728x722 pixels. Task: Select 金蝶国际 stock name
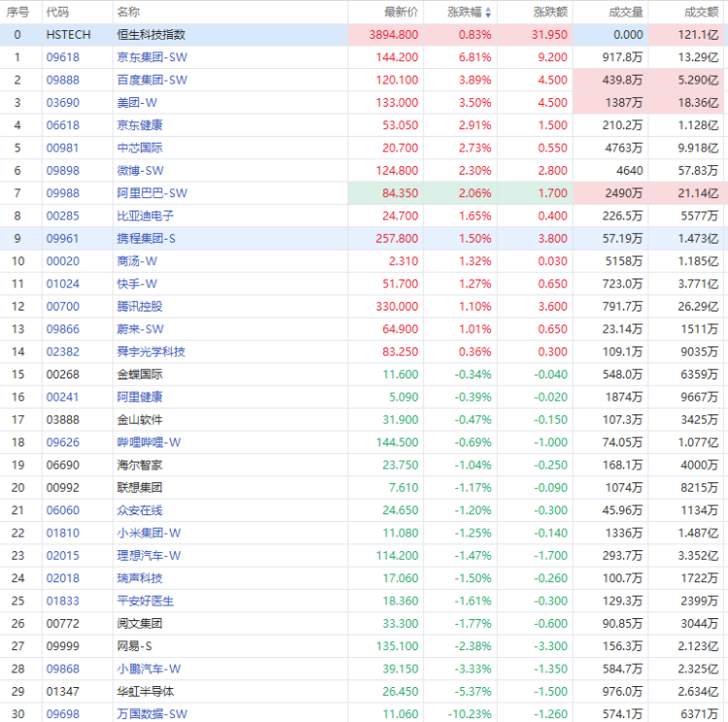tap(140, 375)
